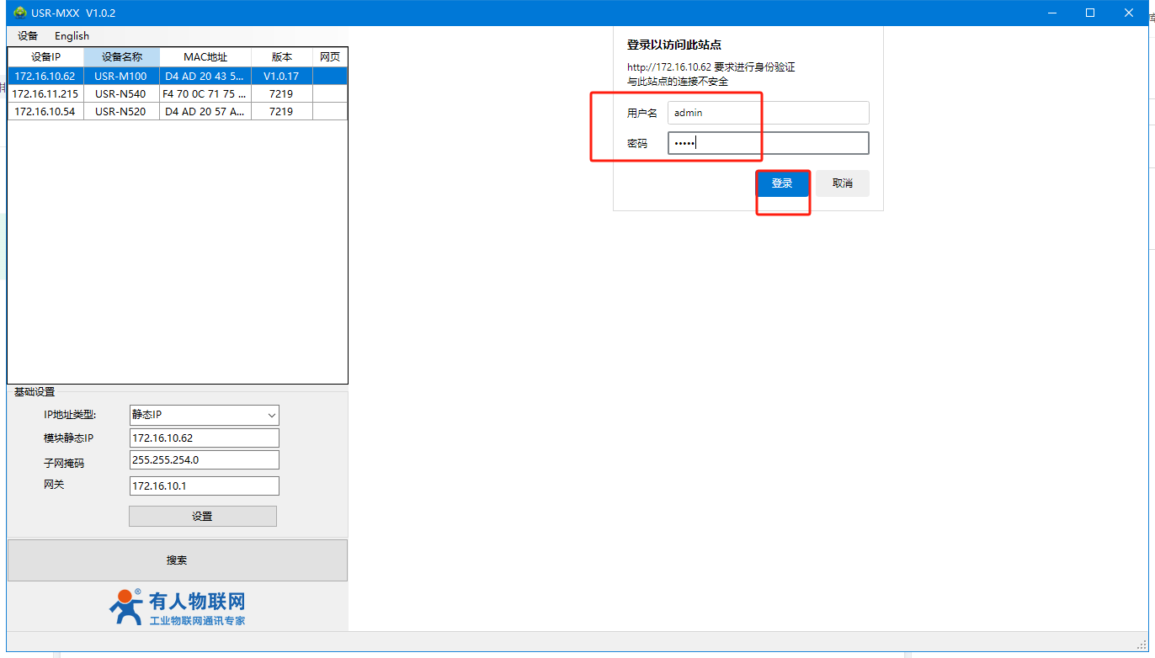Click the MAC地址 column header

click(205, 57)
